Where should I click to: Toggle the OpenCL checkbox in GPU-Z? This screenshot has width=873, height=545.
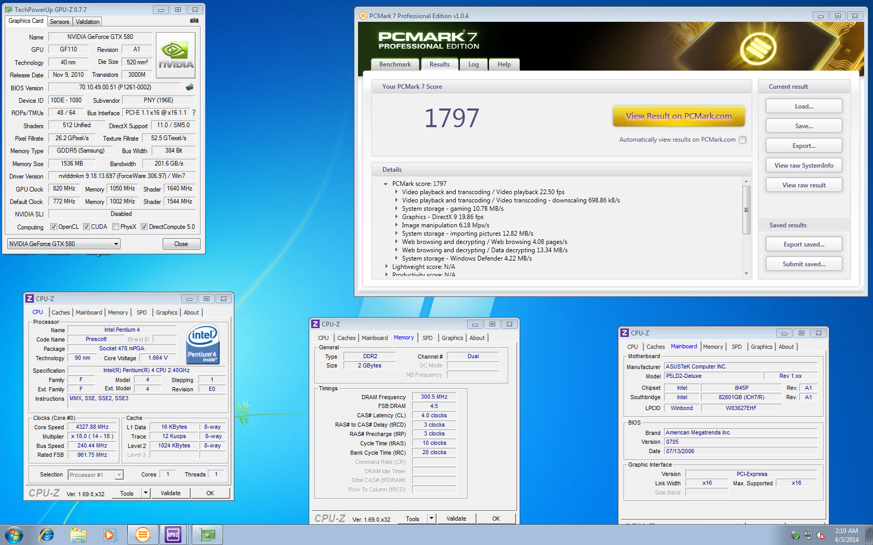point(54,227)
